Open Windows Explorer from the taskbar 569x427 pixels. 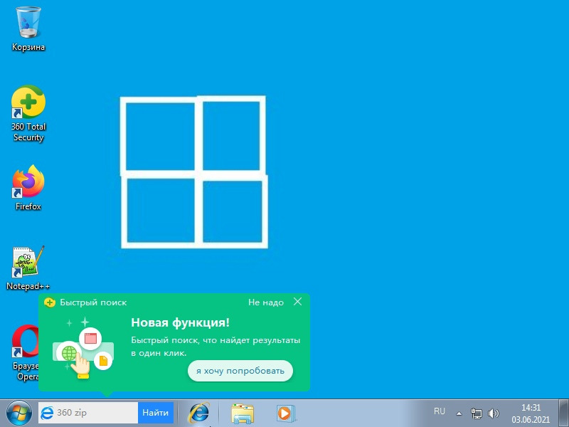click(x=243, y=413)
